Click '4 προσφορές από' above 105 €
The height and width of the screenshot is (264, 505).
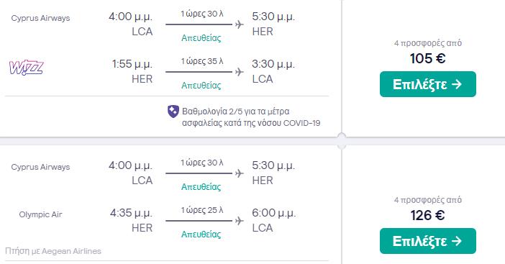428,43
